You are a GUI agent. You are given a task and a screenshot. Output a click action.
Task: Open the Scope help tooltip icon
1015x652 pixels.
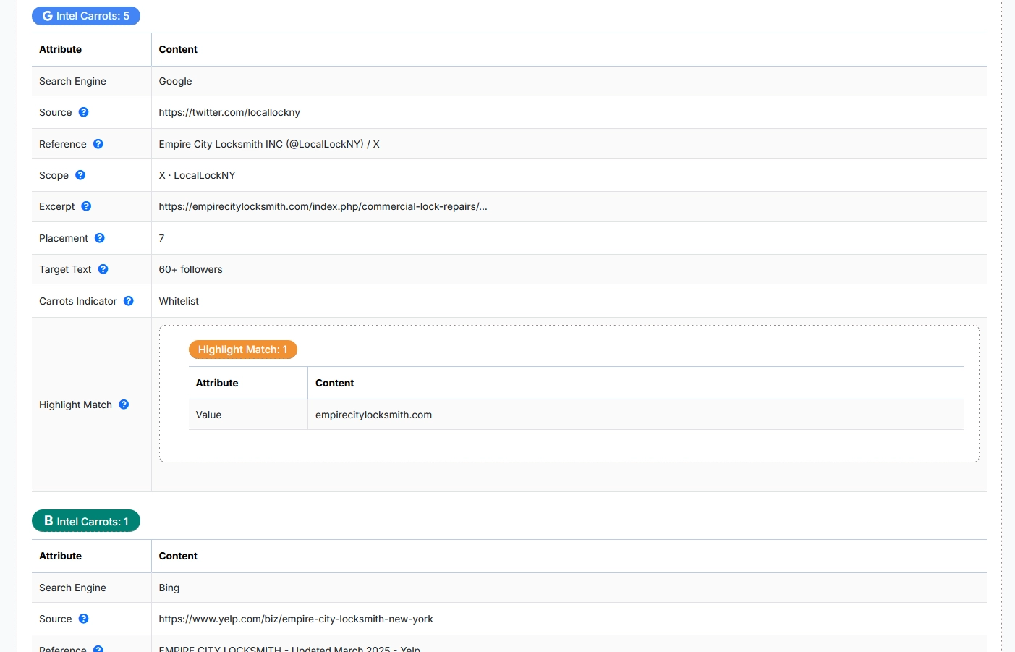(x=80, y=175)
